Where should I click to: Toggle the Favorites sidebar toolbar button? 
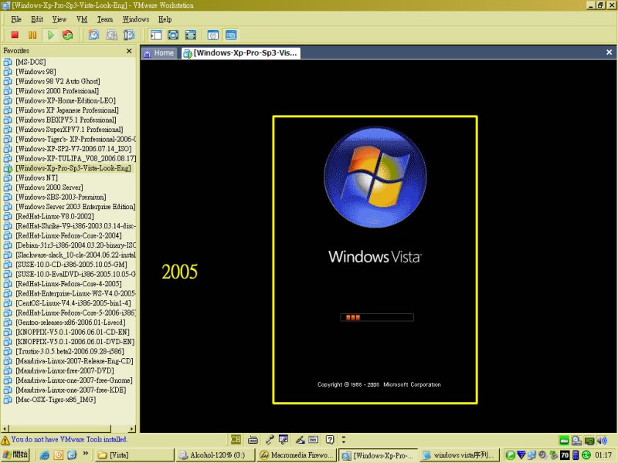coord(156,35)
